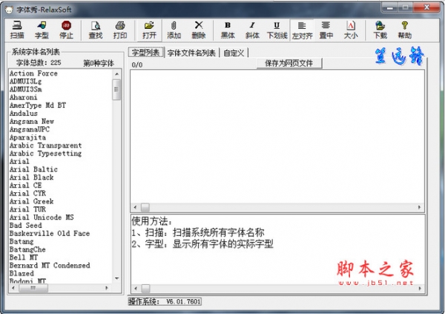Screen dimensions: 445x314
Task: Select Bernard MT Condensed font entry
Action: point(50,265)
